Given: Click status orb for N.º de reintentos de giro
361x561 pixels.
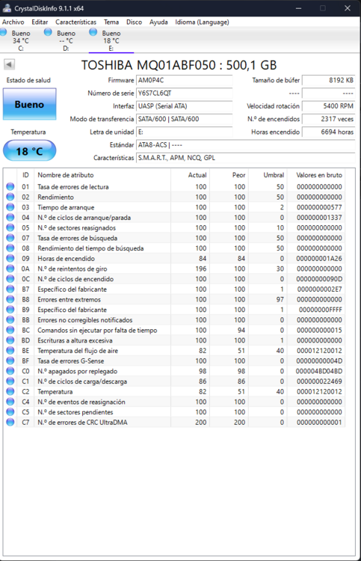Looking at the screenshot, I should [10, 269].
